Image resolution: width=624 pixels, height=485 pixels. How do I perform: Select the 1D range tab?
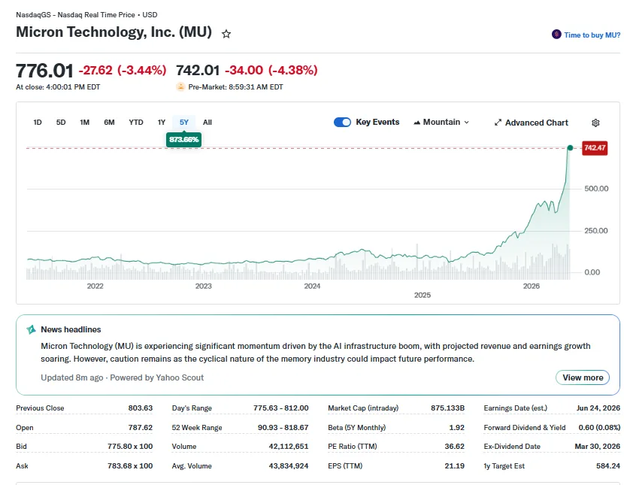[38, 122]
